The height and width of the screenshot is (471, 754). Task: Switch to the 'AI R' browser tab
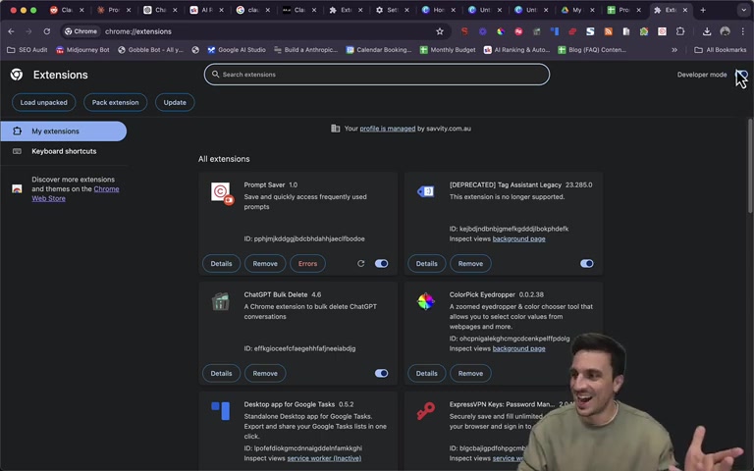207,10
